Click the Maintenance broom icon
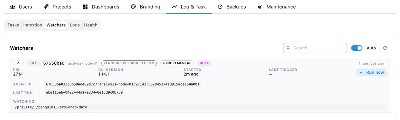Viewport: 400px width, 120px height. coord(260,7)
